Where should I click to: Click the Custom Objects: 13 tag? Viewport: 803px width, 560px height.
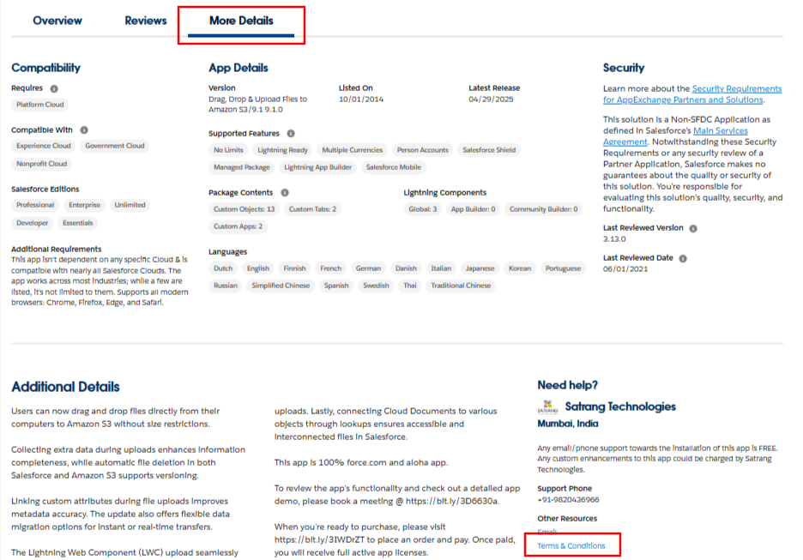(244, 209)
